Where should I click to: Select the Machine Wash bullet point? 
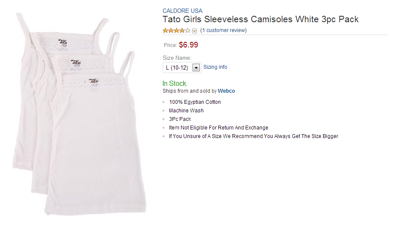click(186, 111)
